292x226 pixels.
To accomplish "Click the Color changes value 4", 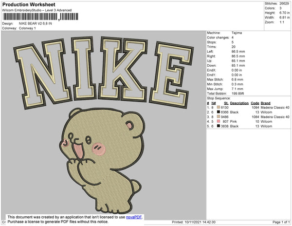I will click(233, 38).
